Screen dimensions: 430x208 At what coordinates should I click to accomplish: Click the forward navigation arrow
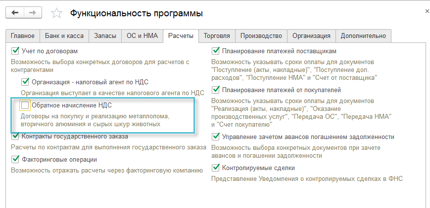34,13
